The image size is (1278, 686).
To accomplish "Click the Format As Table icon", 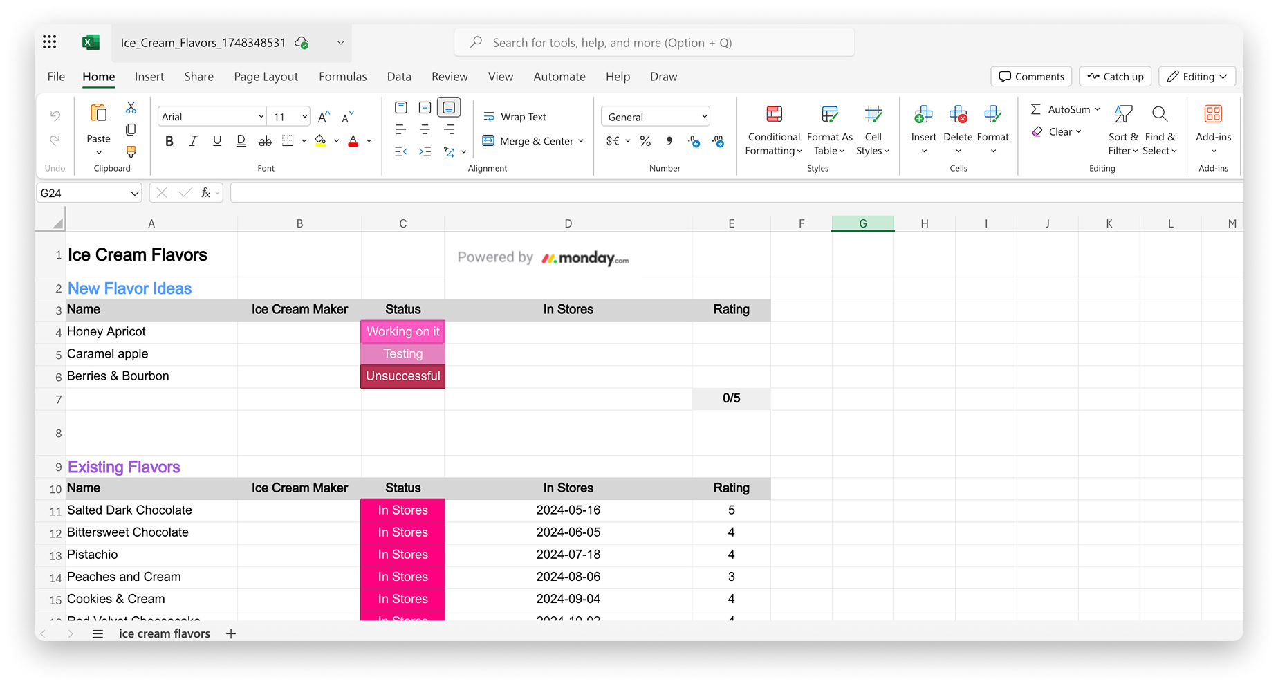I will 829,115.
